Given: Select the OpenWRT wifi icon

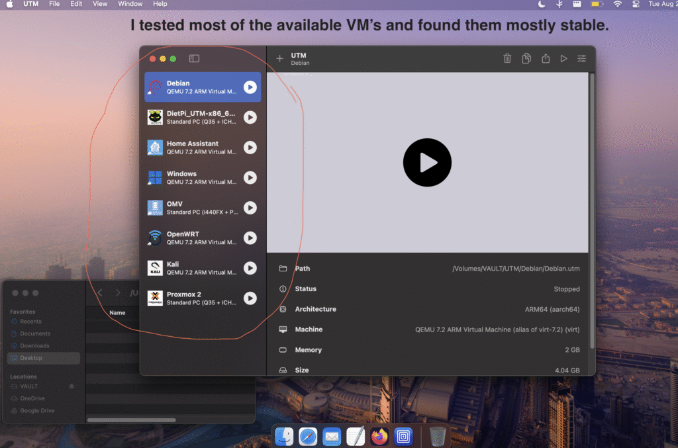Looking at the screenshot, I should click(x=155, y=238).
